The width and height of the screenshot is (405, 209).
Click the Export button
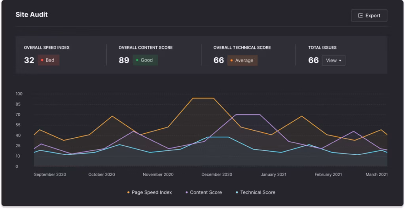[x=369, y=15]
